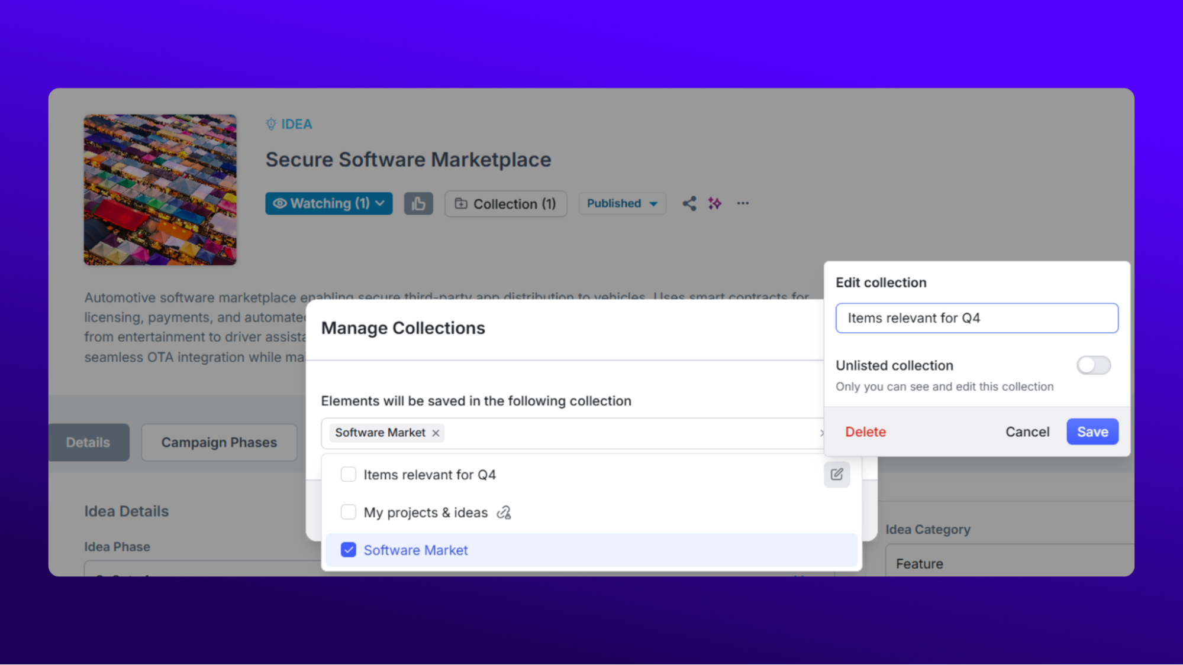Uncheck the Software Market checkbox
The width and height of the screenshot is (1183, 665).
click(x=349, y=550)
